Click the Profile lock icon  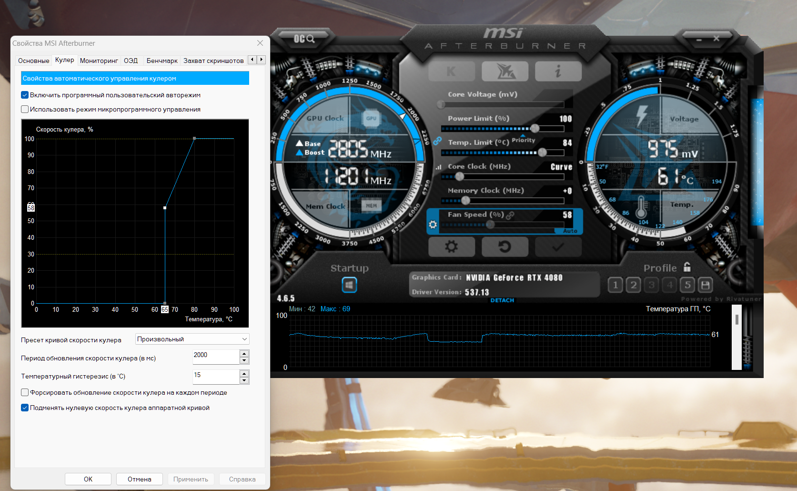(x=687, y=267)
